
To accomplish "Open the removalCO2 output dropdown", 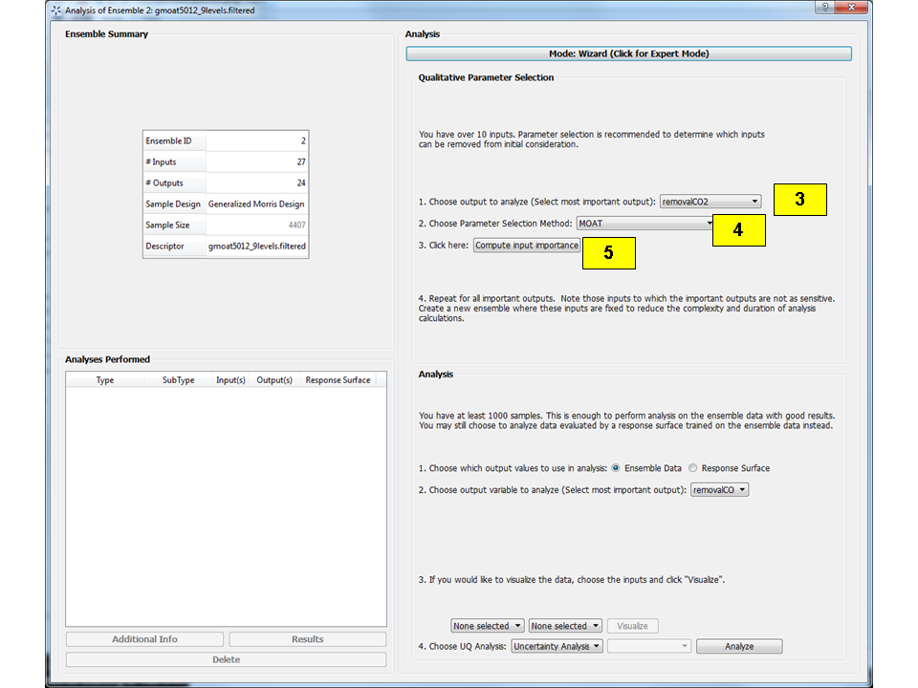I will pyautogui.click(x=710, y=201).
